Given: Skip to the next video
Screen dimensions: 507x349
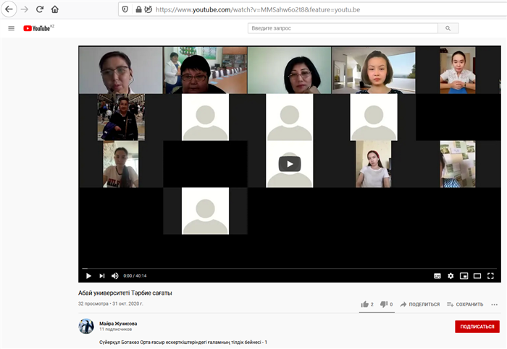Looking at the screenshot, I should tap(101, 275).
